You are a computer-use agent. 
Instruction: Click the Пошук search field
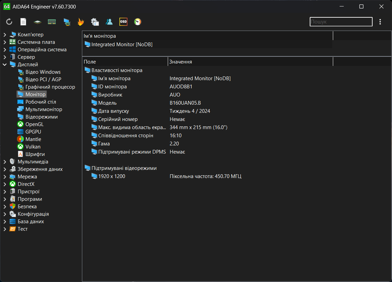[341, 22]
